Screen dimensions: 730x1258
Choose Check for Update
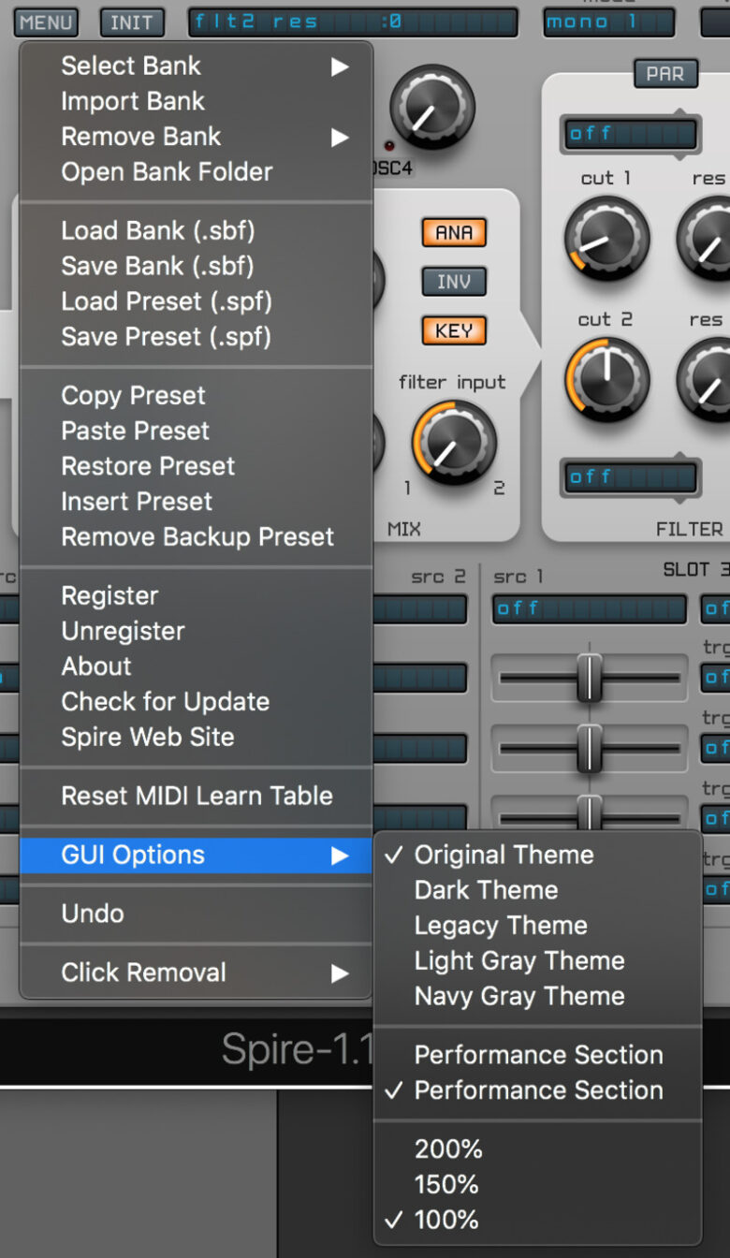[197, 702]
